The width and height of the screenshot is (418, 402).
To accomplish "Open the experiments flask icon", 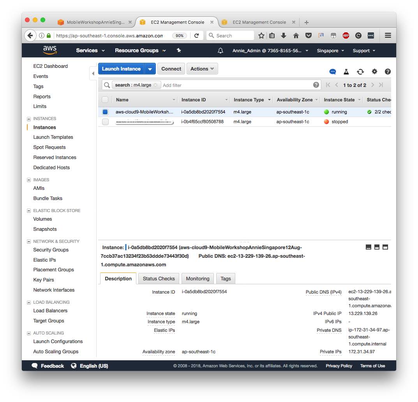I will pyautogui.click(x=346, y=71).
